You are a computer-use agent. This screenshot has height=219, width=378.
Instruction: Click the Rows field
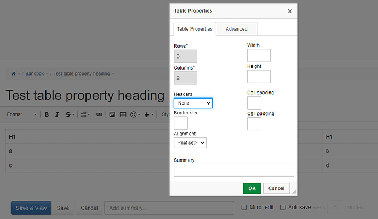point(185,56)
